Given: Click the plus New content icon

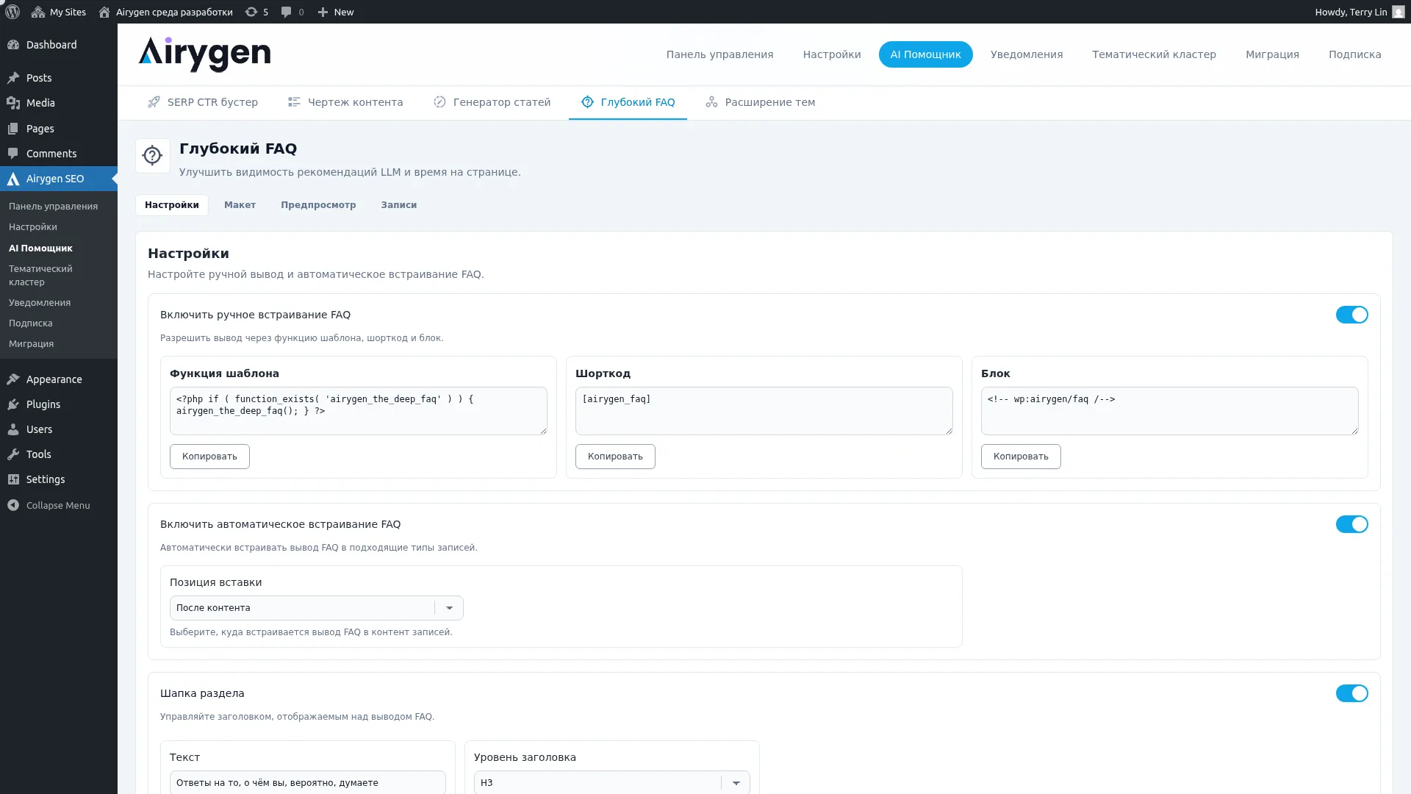Looking at the screenshot, I should click(323, 12).
